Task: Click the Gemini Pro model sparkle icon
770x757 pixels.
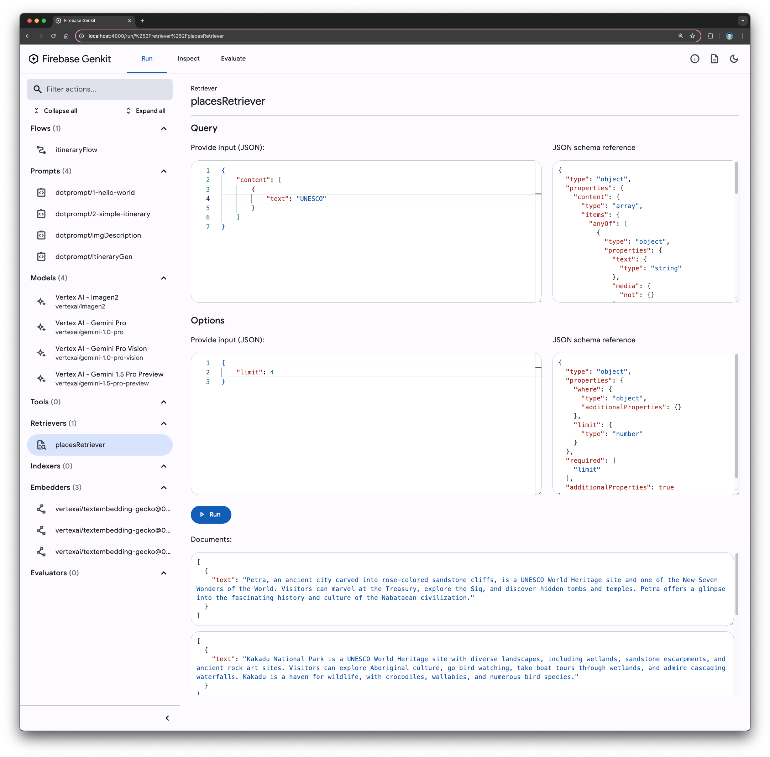Action: pos(41,327)
